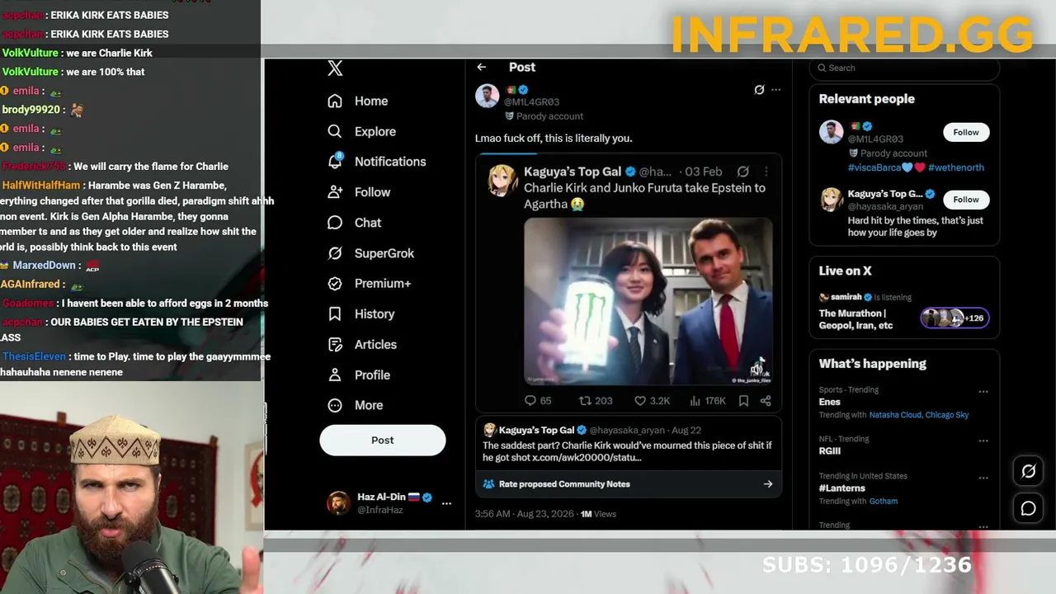Open more options on the main post
Screen dimensions: 1056x594
775,90
